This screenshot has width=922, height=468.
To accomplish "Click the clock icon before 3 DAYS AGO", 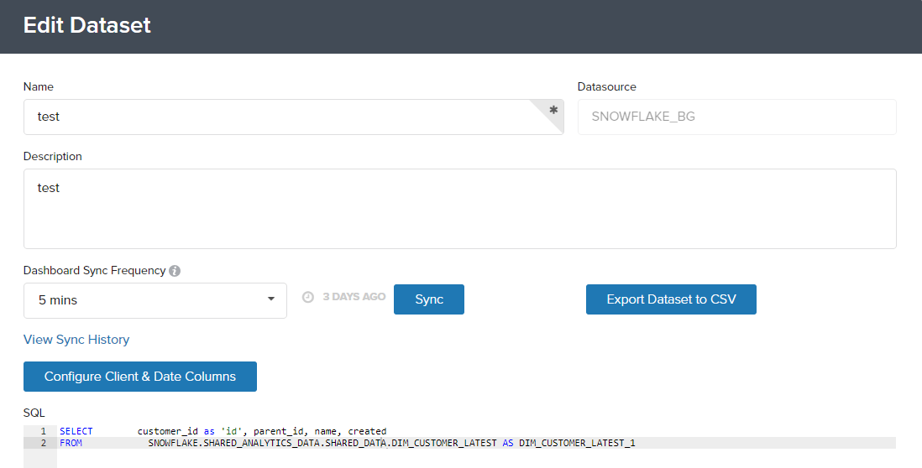I will tap(308, 297).
